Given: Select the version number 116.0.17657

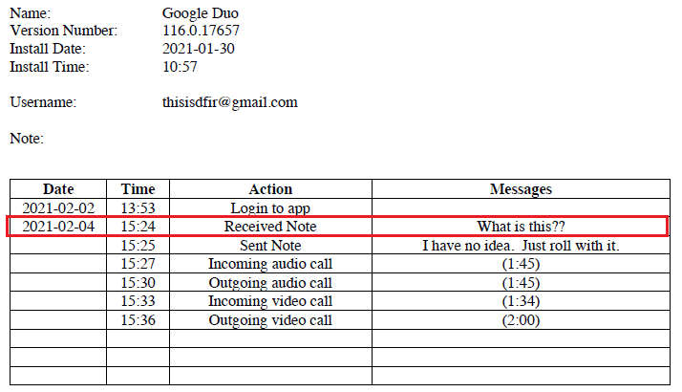Looking at the screenshot, I should click(203, 31).
